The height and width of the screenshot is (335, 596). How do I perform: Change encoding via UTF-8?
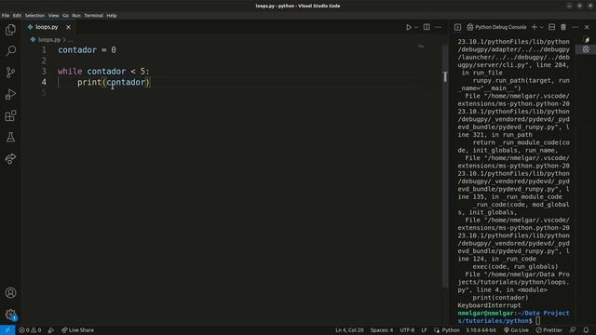tap(407, 330)
